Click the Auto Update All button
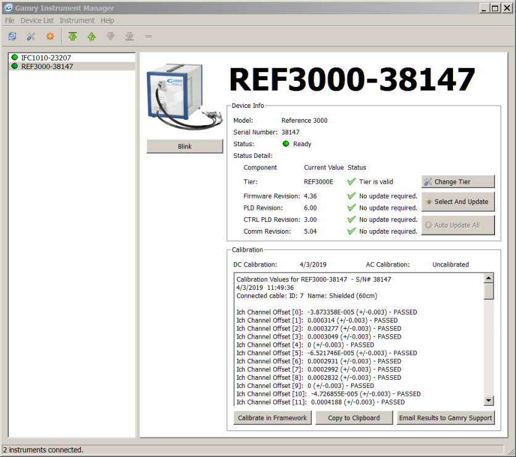Image resolution: width=516 pixels, height=457 pixels. click(x=458, y=225)
